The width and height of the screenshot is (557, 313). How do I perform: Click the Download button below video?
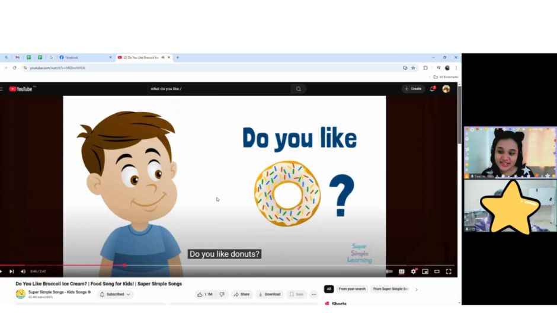(270, 294)
